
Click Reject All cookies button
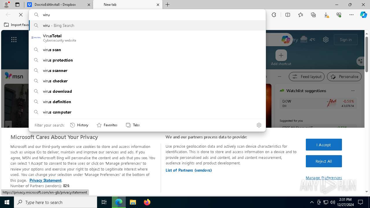(324, 161)
